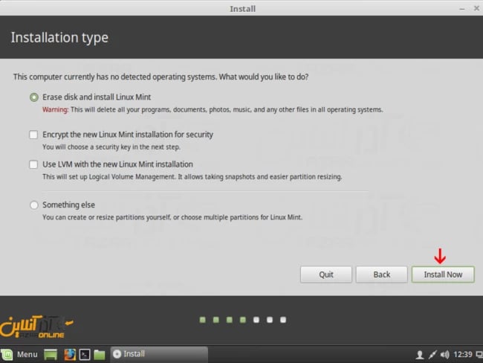Click the 'no detected operating systems' question text
Image resolution: width=483 pixels, height=363 pixels.
161,77
